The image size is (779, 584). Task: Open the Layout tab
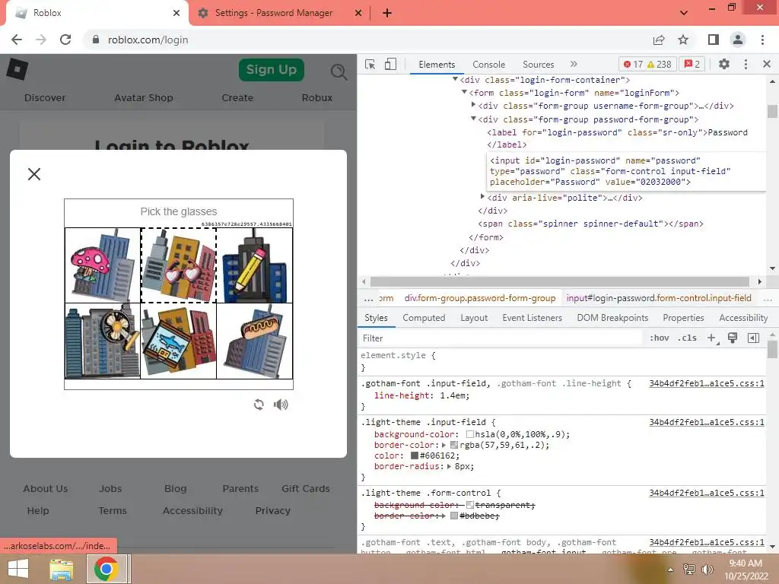click(474, 318)
